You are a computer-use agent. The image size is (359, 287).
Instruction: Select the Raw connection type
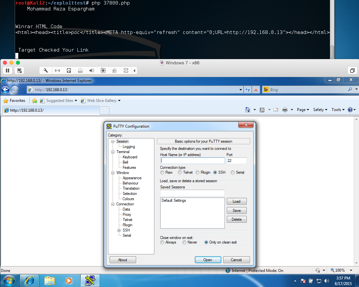coord(162,172)
